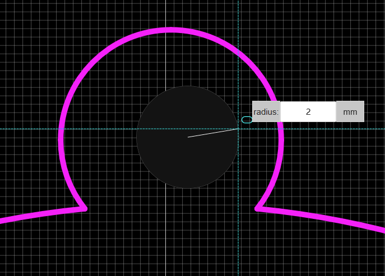Click the circle center where radius line starts
The height and width of the screenshot is (276, 385).
click(188, 137)
